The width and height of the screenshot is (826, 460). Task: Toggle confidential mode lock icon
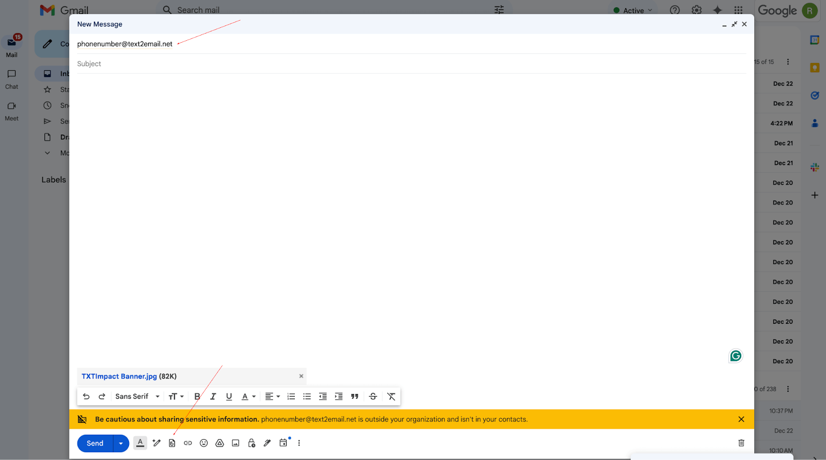251,443
